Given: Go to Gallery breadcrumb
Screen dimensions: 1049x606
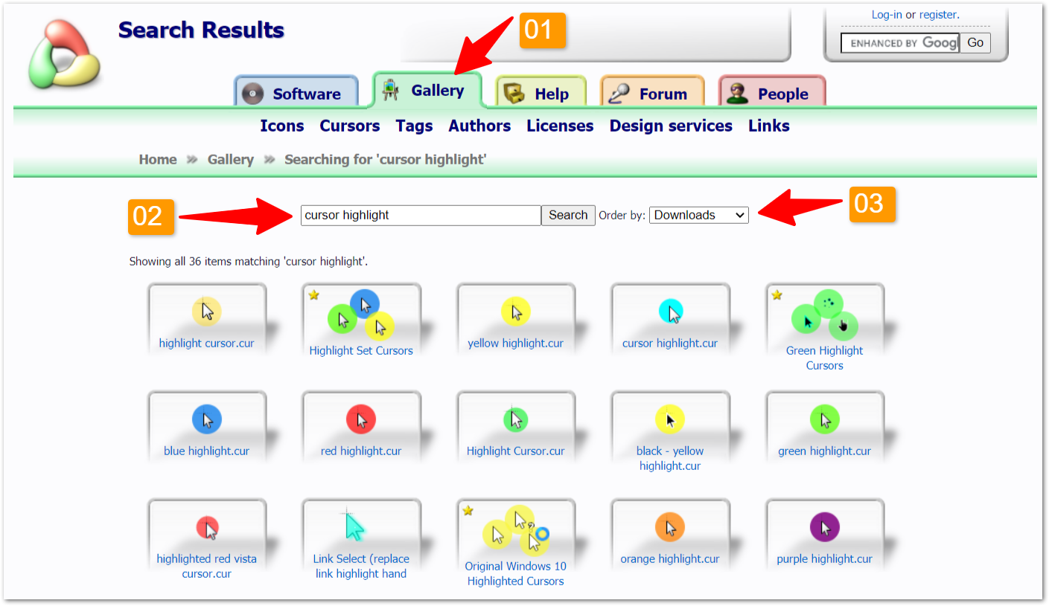Looking at the screenshot, I should click(x=231, y=159).
